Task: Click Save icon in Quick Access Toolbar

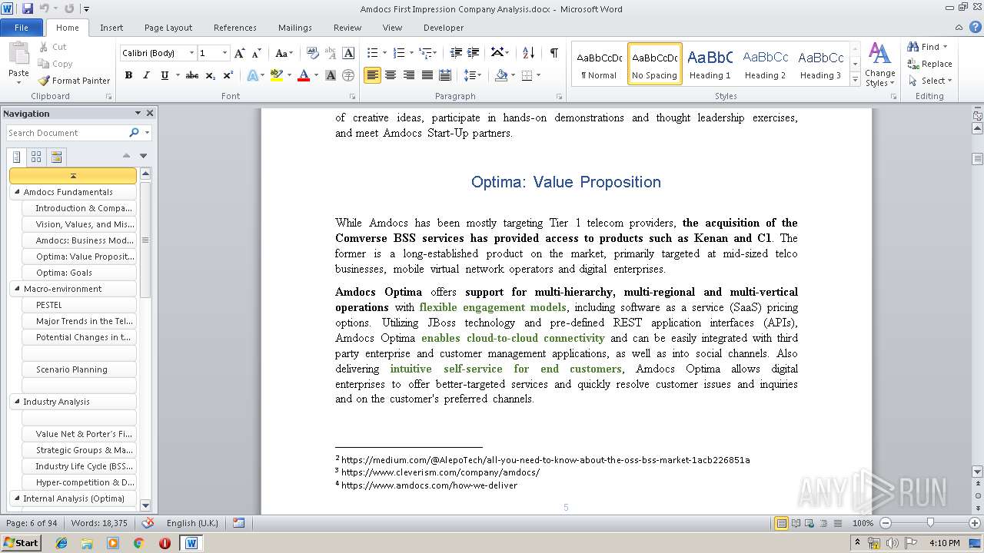Action: coord(28,8)
